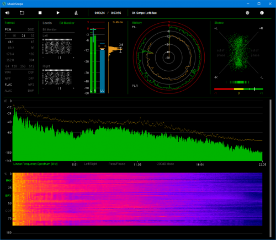Viewport: 276px width, 240px height.
Task: Click the MusicScope app logo in title bar
Action: (x=4, y=4)
